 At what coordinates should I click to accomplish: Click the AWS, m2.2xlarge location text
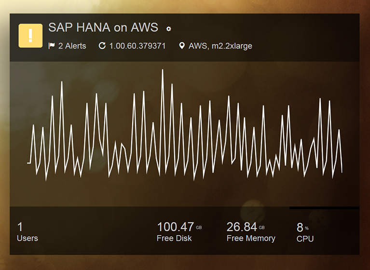(x=220, y=46)
